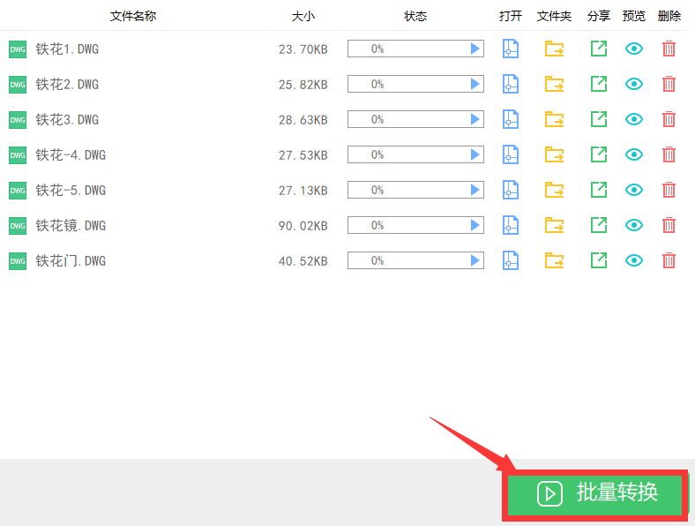Start converting 铁花-4.DWG with play arrow
This screenshot has width=695, height=526.
coord(475,154)
